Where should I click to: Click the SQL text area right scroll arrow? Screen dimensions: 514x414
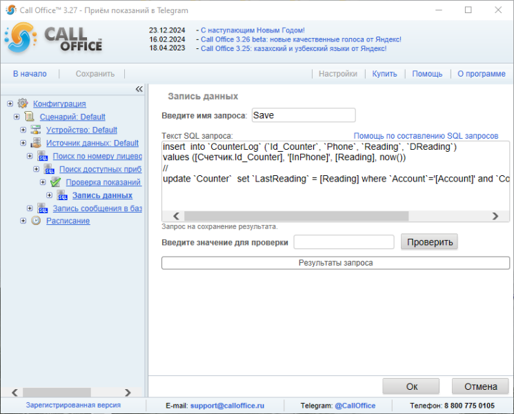coord(495,216)
